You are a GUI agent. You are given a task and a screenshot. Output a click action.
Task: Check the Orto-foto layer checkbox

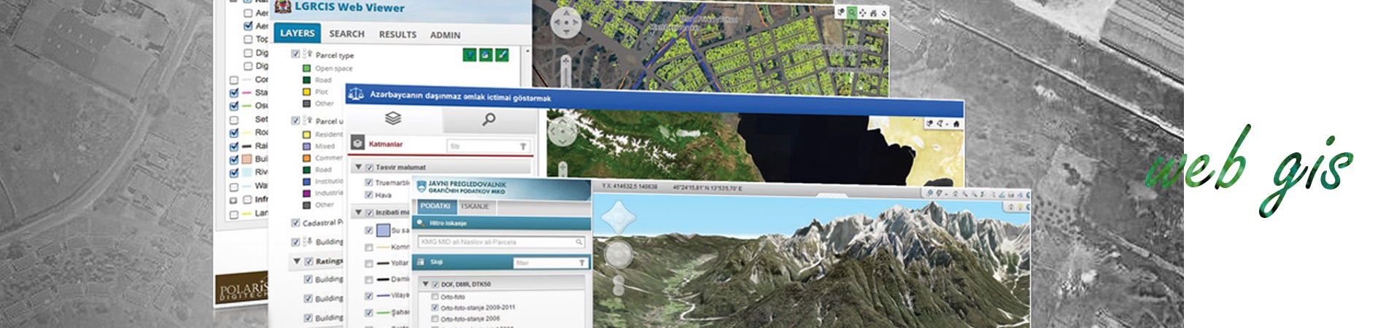click(x=435, y=297)
